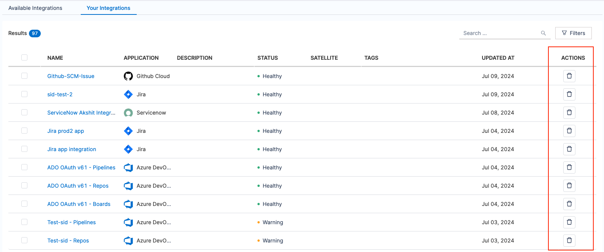This screenshot has width=604, height=252.
Task: Remove ServiceNow Akshit integration with trash icon
Action: pos(569,113)
